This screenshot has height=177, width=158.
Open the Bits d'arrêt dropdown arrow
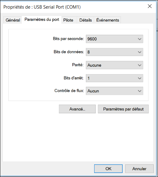pyautogui.click(x=140, y=78)
